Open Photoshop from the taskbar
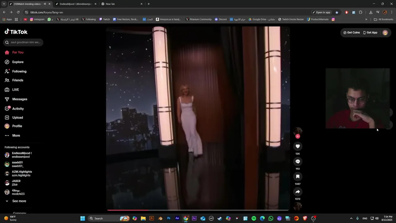 tap(169, 218)
